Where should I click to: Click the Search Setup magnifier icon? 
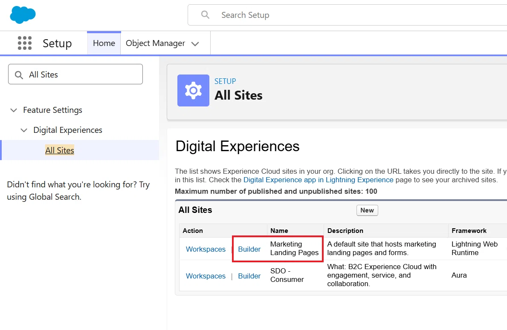(x=205, y=14)
